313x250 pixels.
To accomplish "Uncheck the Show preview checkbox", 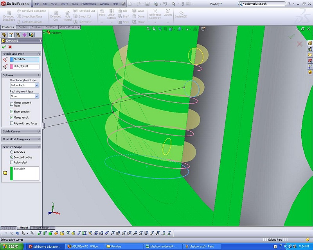I will 12,112.
